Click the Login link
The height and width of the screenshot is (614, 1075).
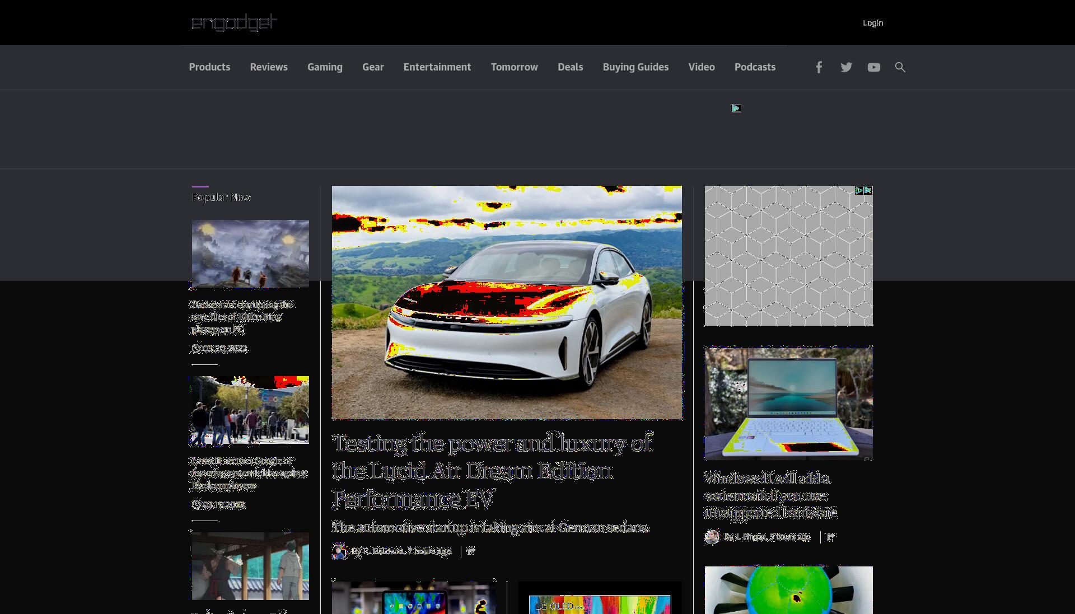872,23
